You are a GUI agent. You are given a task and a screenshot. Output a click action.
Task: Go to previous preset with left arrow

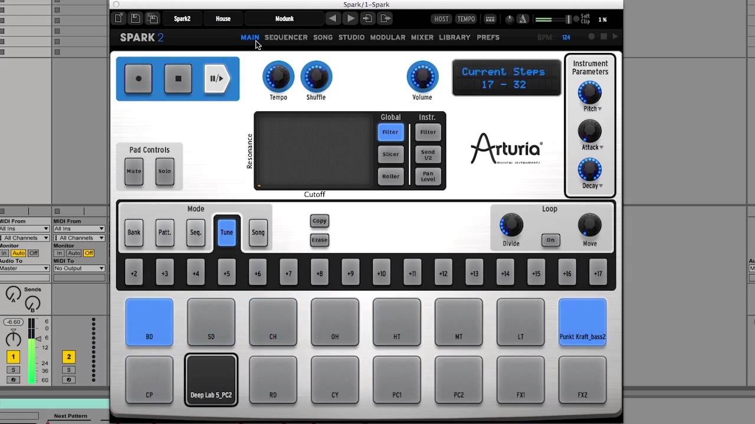click(x=333, y=19)
